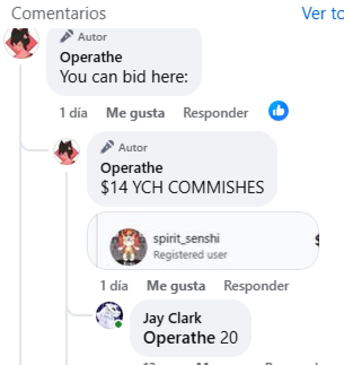
Task: Click the Autor pencil icon in first comment
Action: pyautogui.click(x=66, y=36)
